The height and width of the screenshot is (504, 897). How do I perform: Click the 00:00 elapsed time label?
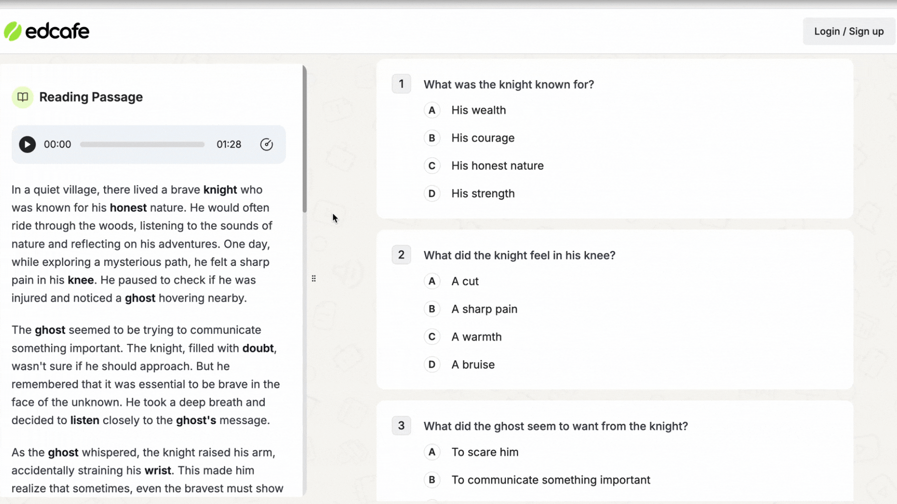57,145
